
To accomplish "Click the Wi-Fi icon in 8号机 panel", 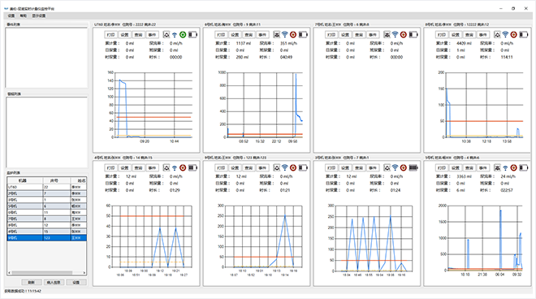I will coord(505,35).
